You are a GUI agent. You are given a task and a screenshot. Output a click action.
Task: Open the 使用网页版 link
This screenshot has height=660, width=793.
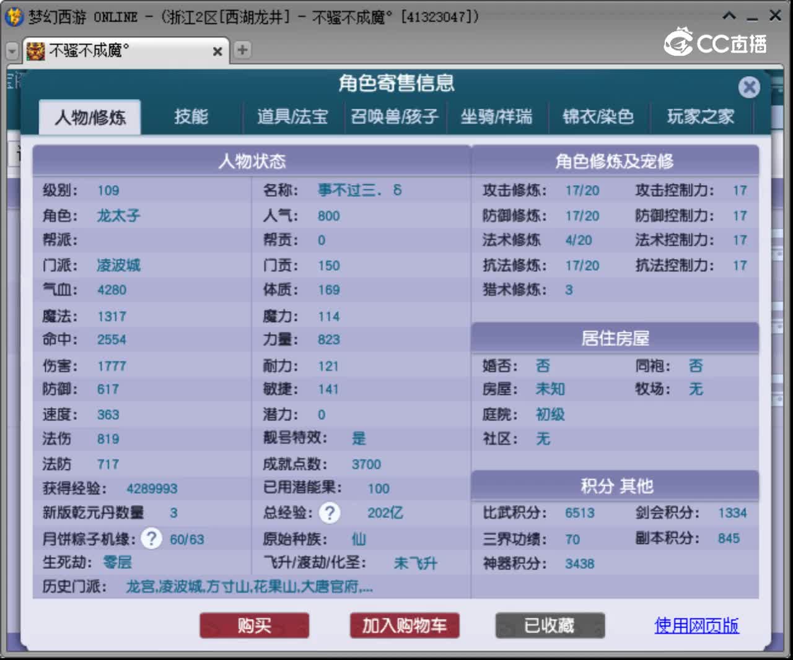click(696, 625)
